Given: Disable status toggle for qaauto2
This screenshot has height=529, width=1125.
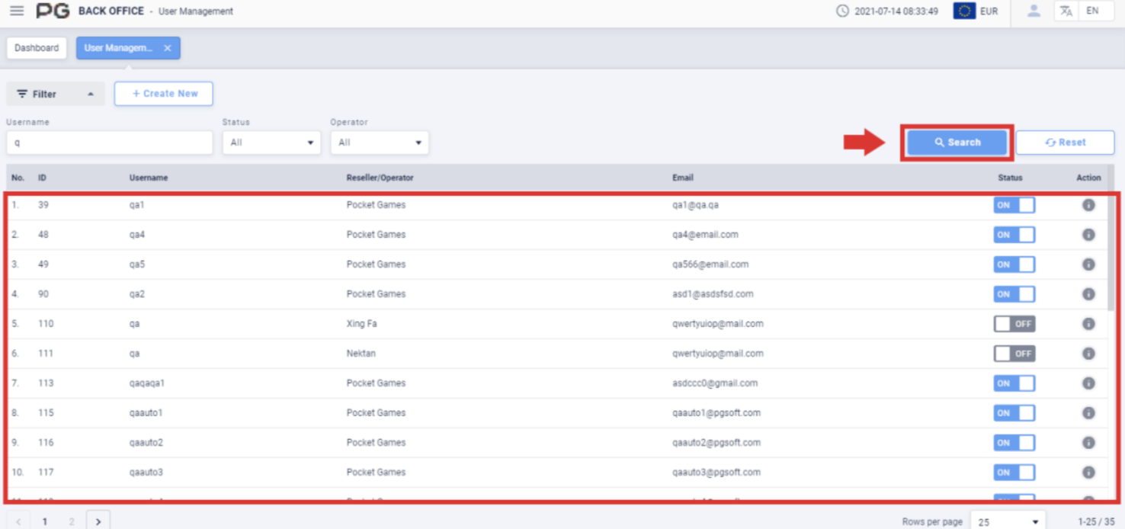Looking at the screenshot, I should [x=1014, y=442].
